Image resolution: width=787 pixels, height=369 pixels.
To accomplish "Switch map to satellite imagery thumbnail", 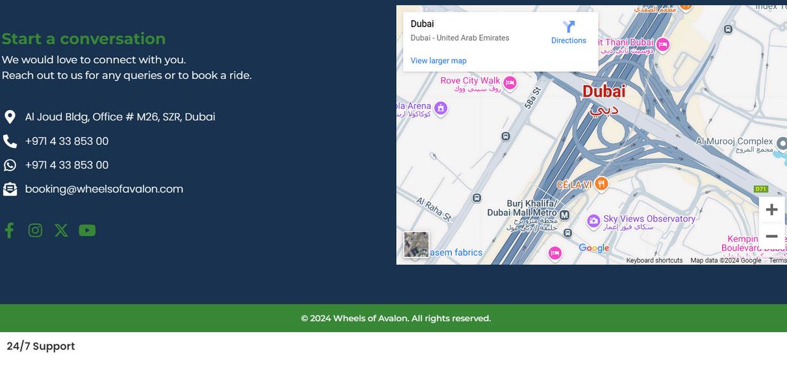I will [416, 244].
